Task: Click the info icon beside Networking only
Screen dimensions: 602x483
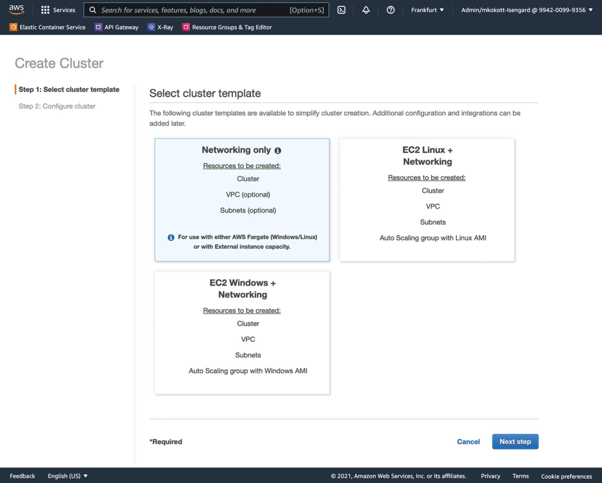Action: click(277, 150)
